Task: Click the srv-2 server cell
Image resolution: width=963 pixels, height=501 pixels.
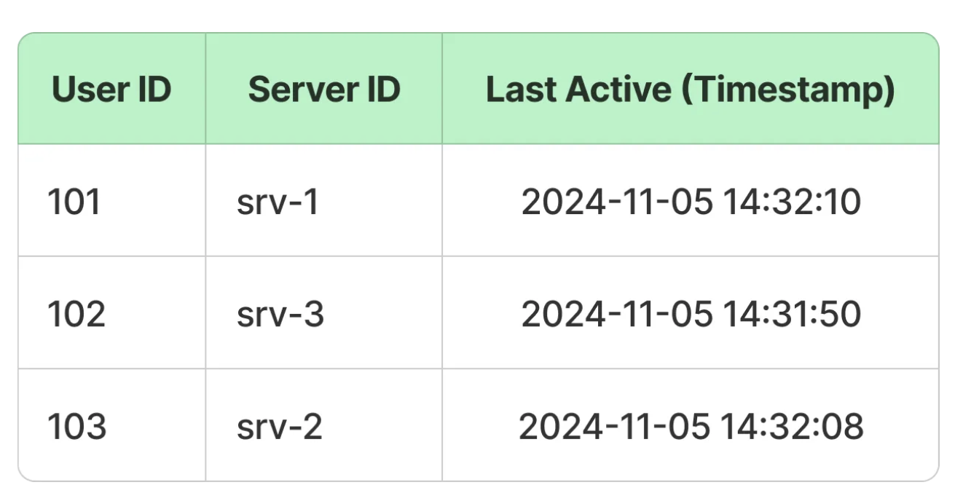Action: click(x=279, y=426)
